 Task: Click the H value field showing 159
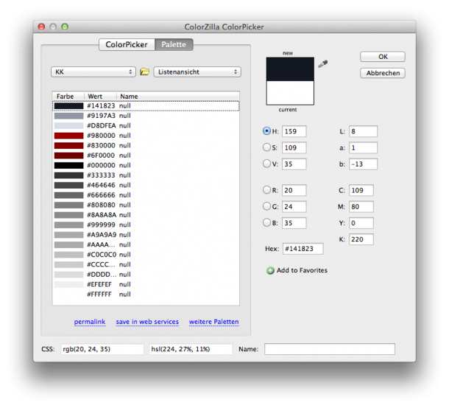pos(294,131)
